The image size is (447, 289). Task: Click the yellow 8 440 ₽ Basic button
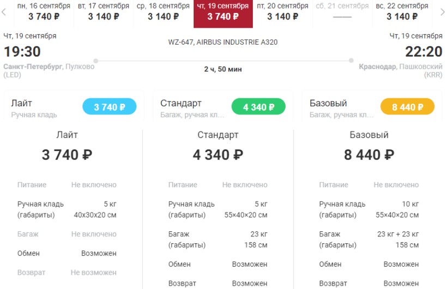408,107
